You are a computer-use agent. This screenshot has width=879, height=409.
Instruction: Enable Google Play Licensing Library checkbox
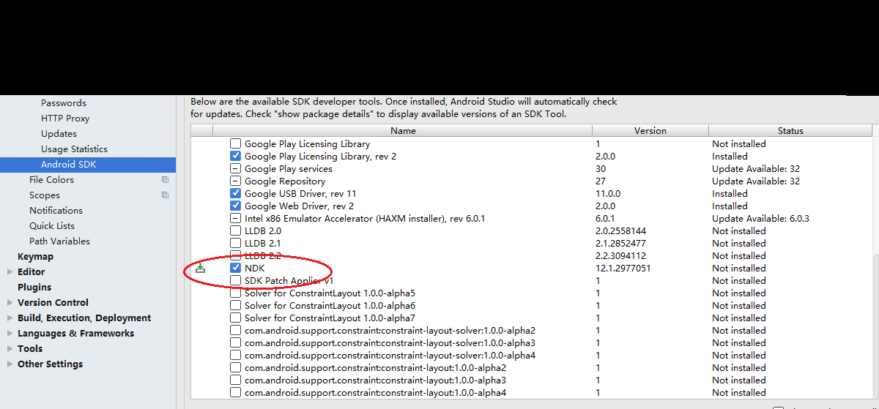[x=235, y=144]
